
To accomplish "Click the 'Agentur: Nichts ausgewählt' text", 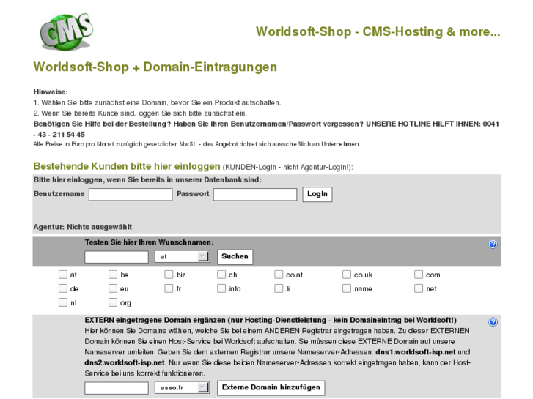I will click(83, 227).
